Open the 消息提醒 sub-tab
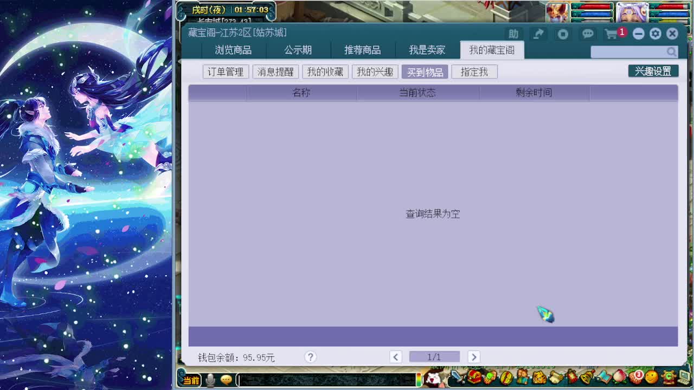 275,71
